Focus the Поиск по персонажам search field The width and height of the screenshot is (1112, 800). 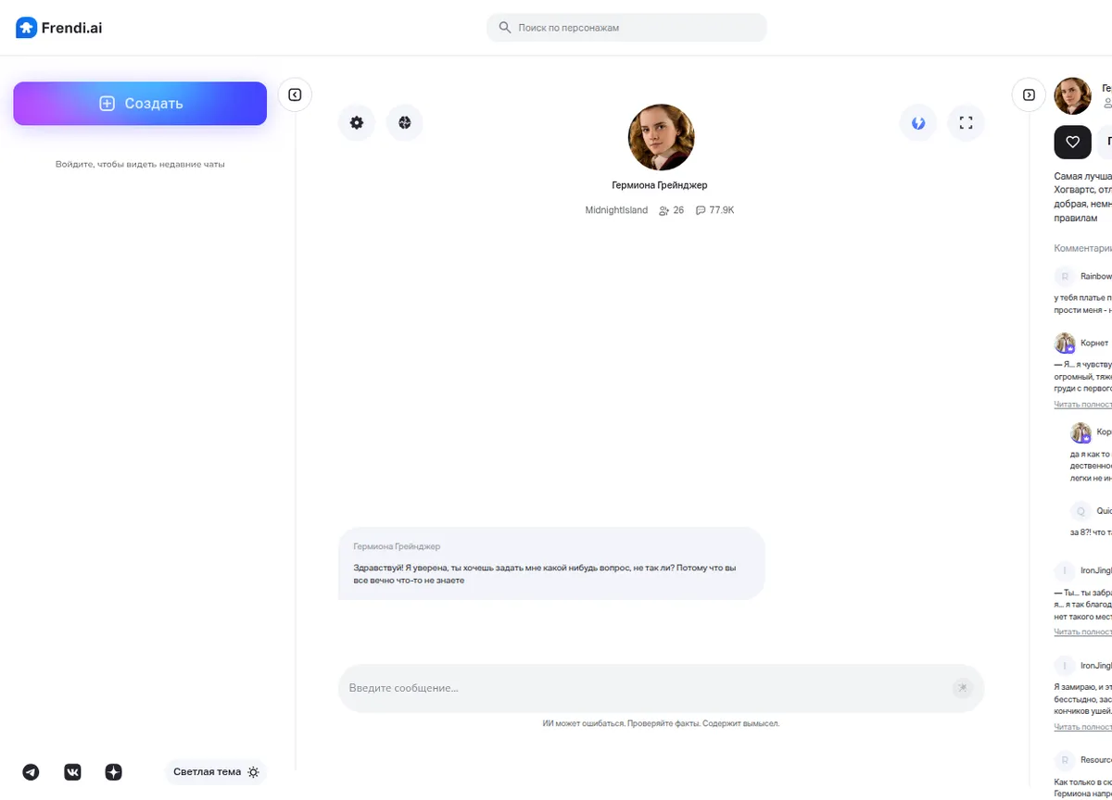click(626, 28)
